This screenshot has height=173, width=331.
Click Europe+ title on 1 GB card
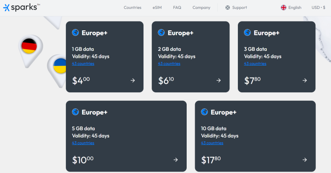coord(94,33)
